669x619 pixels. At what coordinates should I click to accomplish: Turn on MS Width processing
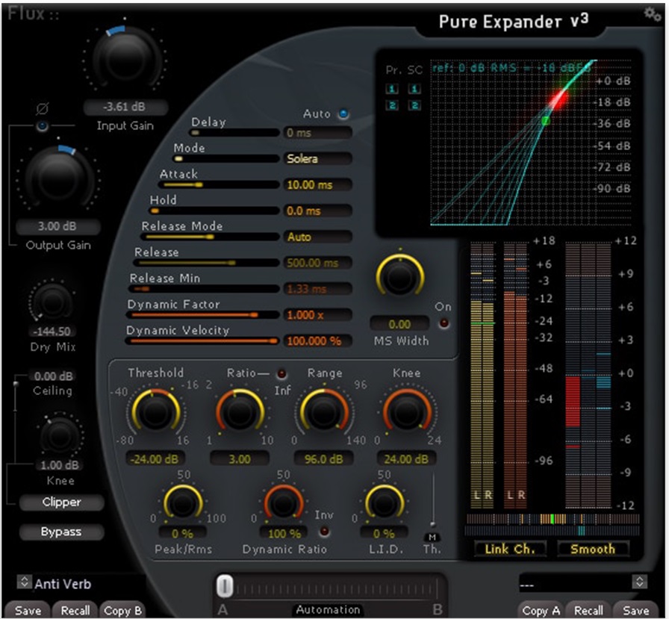(x=444, y=322)
